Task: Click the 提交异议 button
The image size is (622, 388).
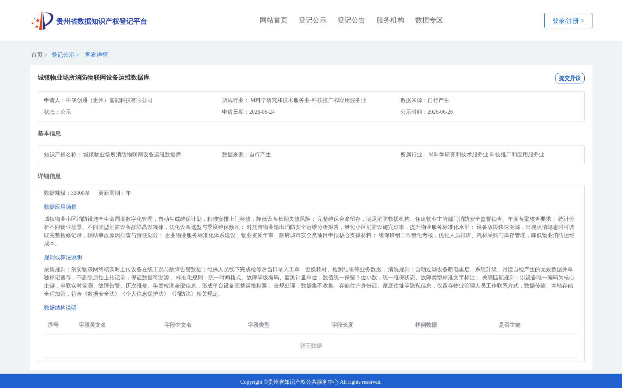Action: [570, 78]
